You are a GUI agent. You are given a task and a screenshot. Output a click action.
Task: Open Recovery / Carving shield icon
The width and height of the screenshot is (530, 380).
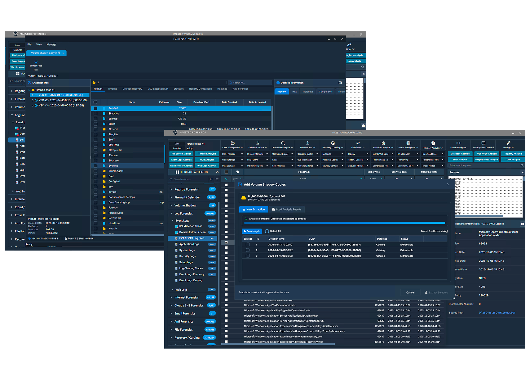point(333,143)
